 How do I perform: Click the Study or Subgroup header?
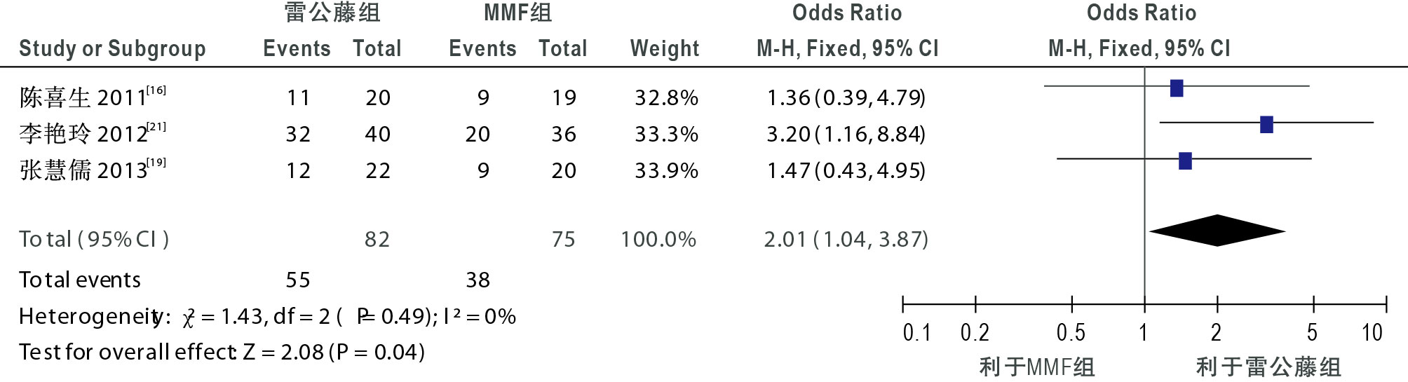(x=112, y=48)
